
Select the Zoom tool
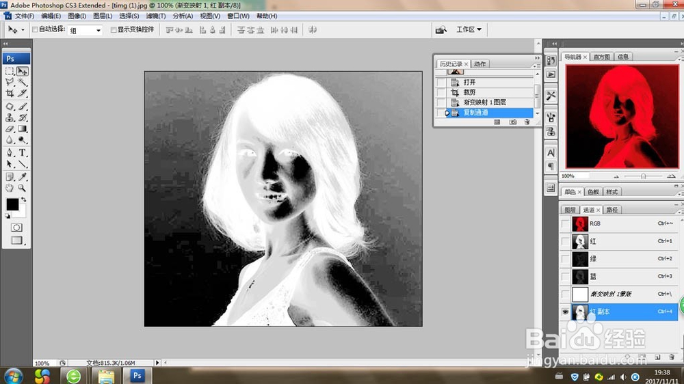pyautogui.click(x=23, y=188)
